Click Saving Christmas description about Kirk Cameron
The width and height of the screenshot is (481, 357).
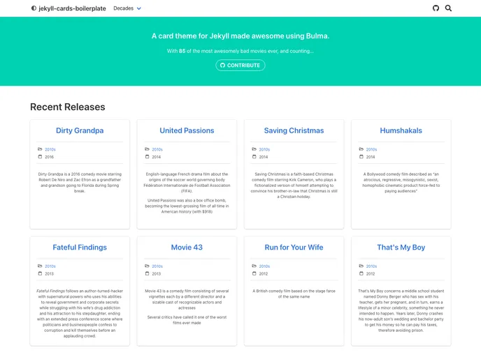point(294,185)
